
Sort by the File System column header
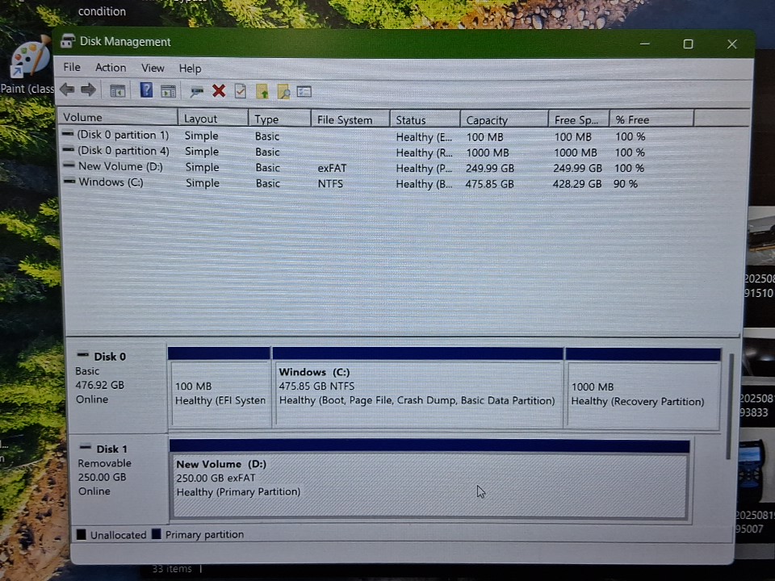pos(350,119)
